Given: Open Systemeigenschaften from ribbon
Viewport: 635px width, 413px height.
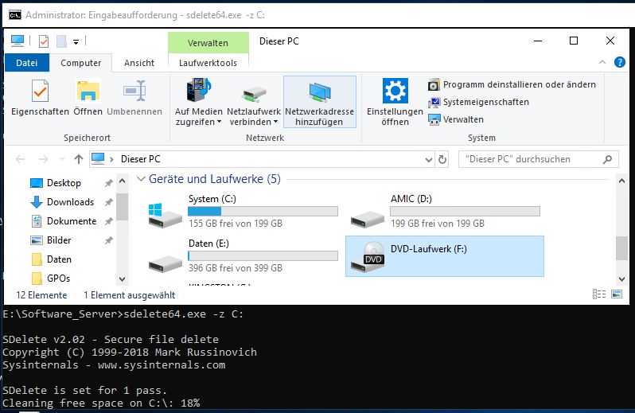Looking at the screenshot, I should coord(485,102).
